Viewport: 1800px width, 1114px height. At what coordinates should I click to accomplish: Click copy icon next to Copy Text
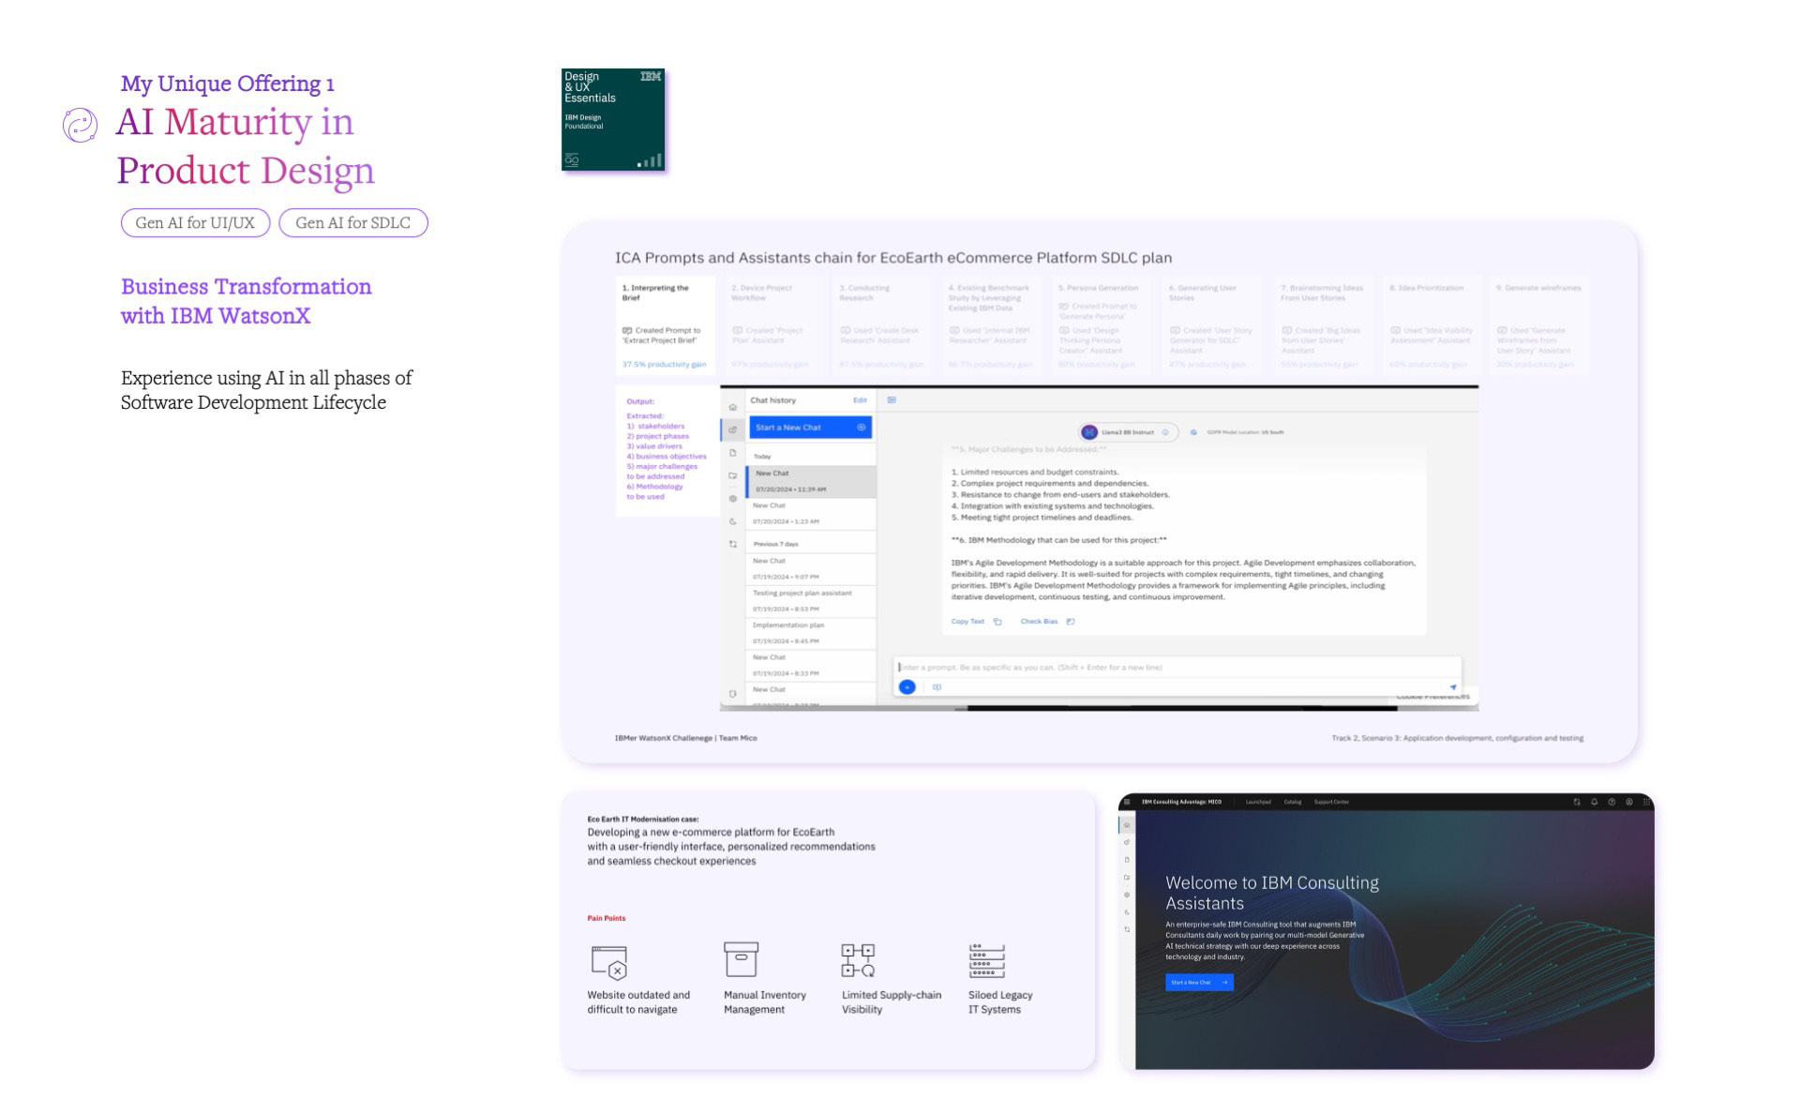click(x=997, y=621)
